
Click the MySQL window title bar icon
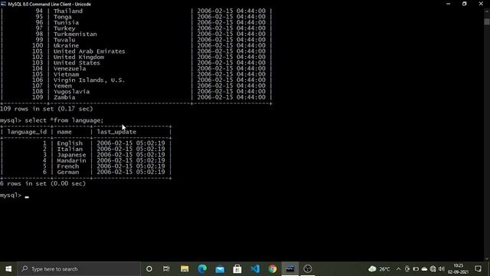pos(3,4)
